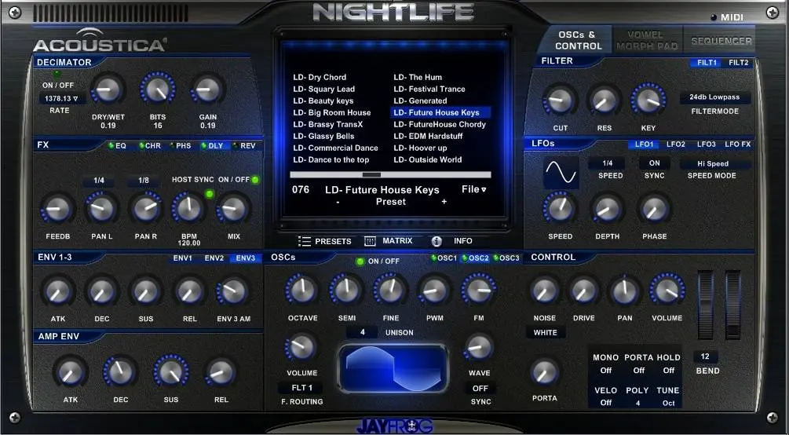This screenshot has height=435, width=789.
Task: Click the DRIVE knob
Action: point(583,291)
